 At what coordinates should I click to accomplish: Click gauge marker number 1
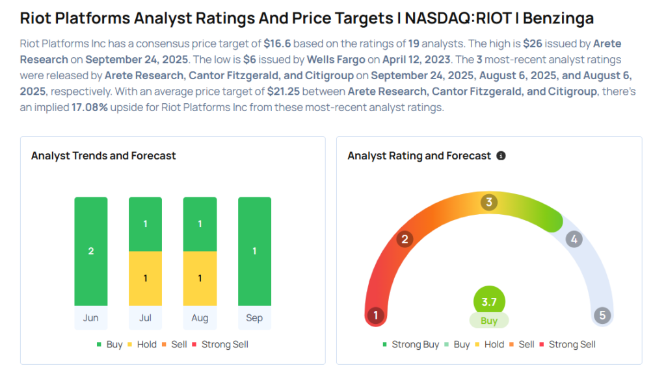(x=375, y=316)
